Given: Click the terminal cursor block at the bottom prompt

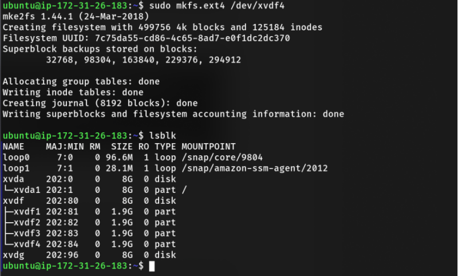Looking at the screenshot, I should tap(152, 266).
